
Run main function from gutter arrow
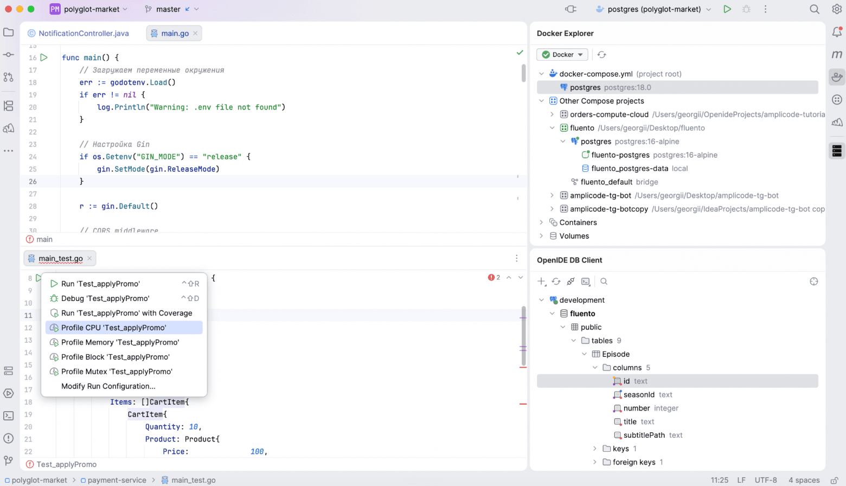coord(44,57)
